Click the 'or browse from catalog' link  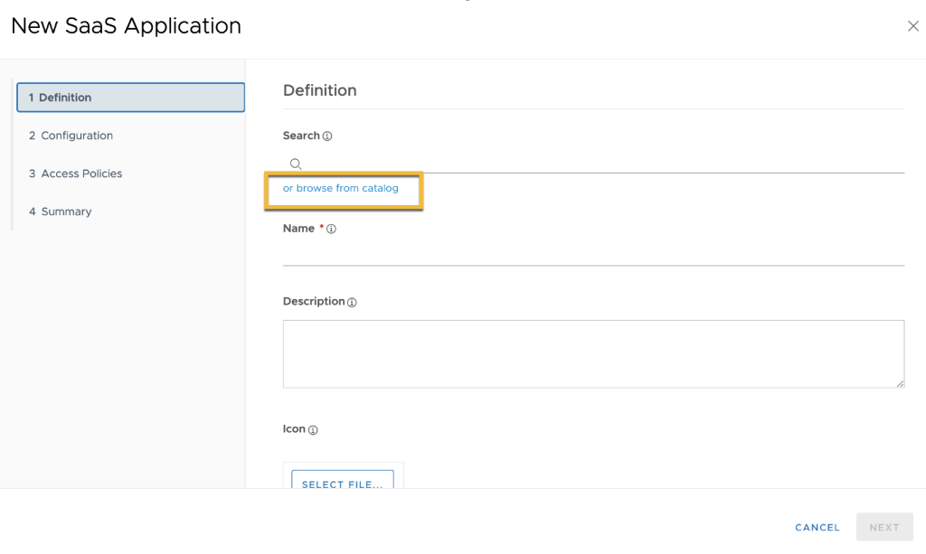[x=341, y=188]
